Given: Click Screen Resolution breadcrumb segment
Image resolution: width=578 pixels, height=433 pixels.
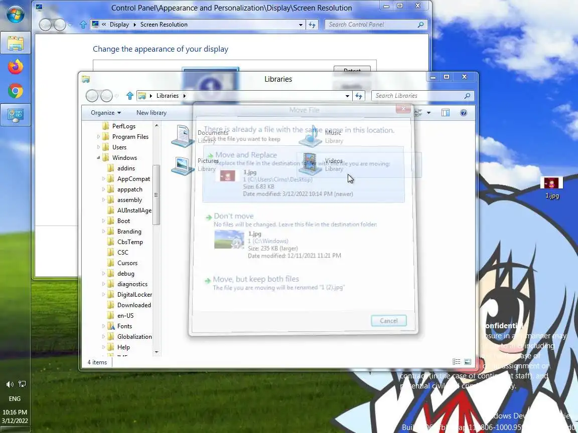Looking at the screenshot, I should [164, 24].
